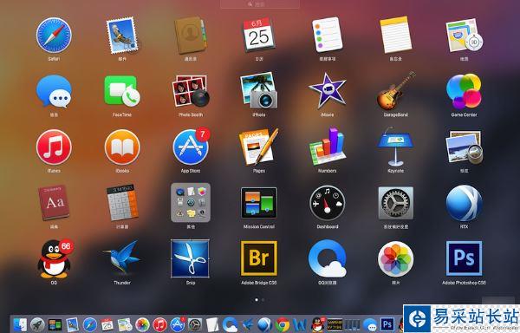The width and height of the screenshot is (520, 333).
Task: Open Safari compass icon in the Dock
Action: click(x=89, y=324)
